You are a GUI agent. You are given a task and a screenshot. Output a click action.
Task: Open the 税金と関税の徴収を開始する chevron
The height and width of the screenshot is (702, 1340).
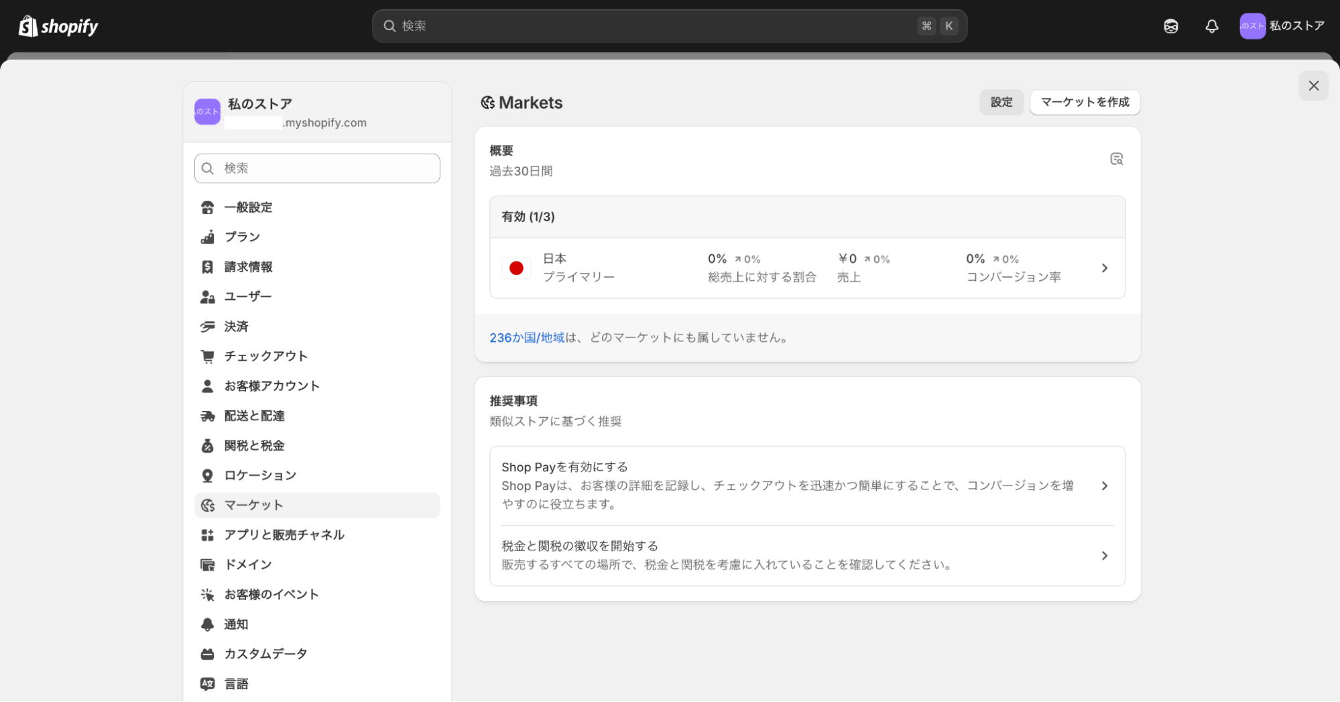tap(1104, 556)
